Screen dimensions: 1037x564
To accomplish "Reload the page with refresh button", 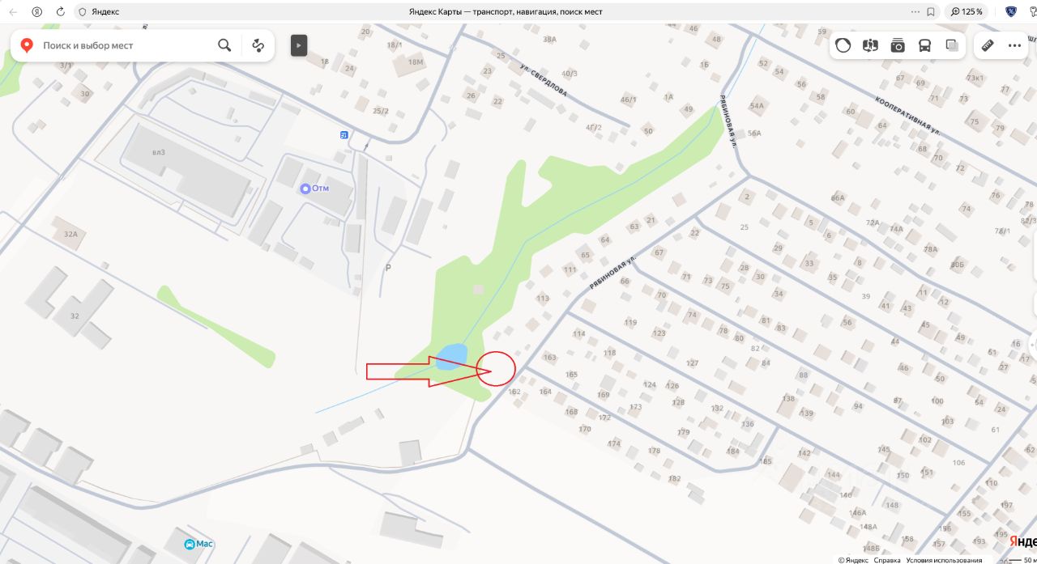I will point(61,12).
